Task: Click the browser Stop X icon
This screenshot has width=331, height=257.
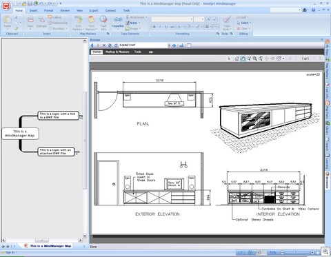Action: [x=104, y=45]
